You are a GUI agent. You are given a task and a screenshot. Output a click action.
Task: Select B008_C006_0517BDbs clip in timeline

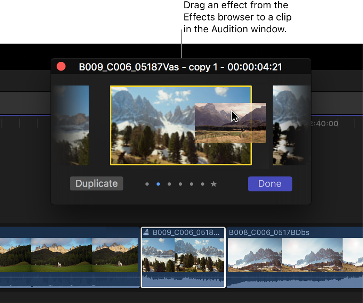tap(295, 255)
